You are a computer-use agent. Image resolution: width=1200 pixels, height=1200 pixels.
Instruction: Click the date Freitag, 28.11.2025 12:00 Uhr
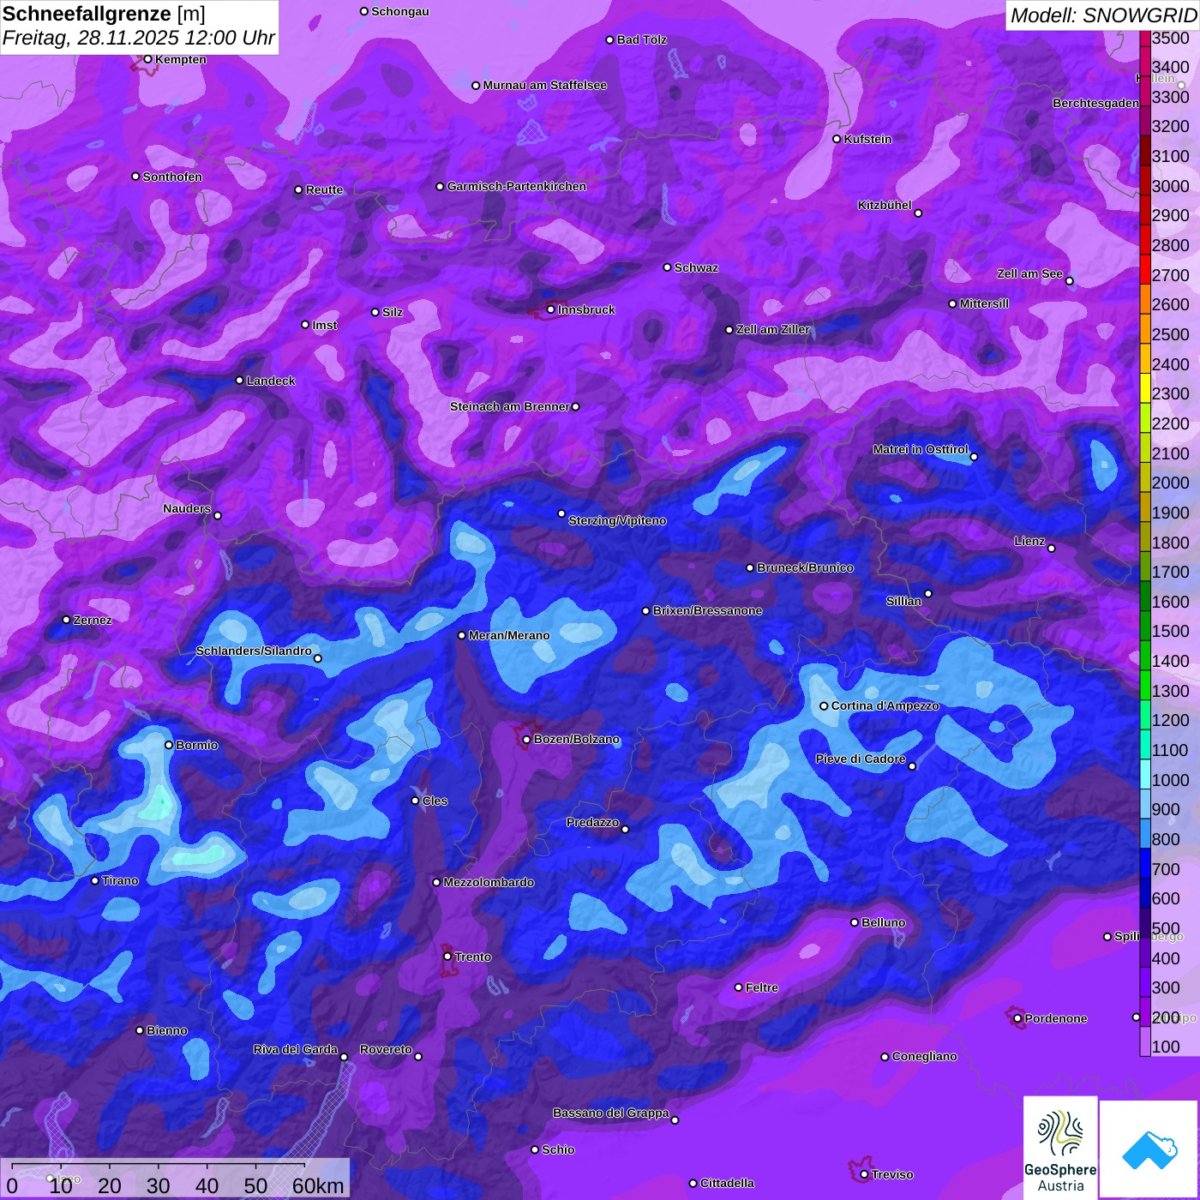pyautogui.click(x=139, y=39)
